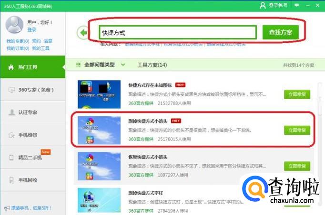Minimize the 360人工服务 window
325x215 pixels.
tap(308, 6)
